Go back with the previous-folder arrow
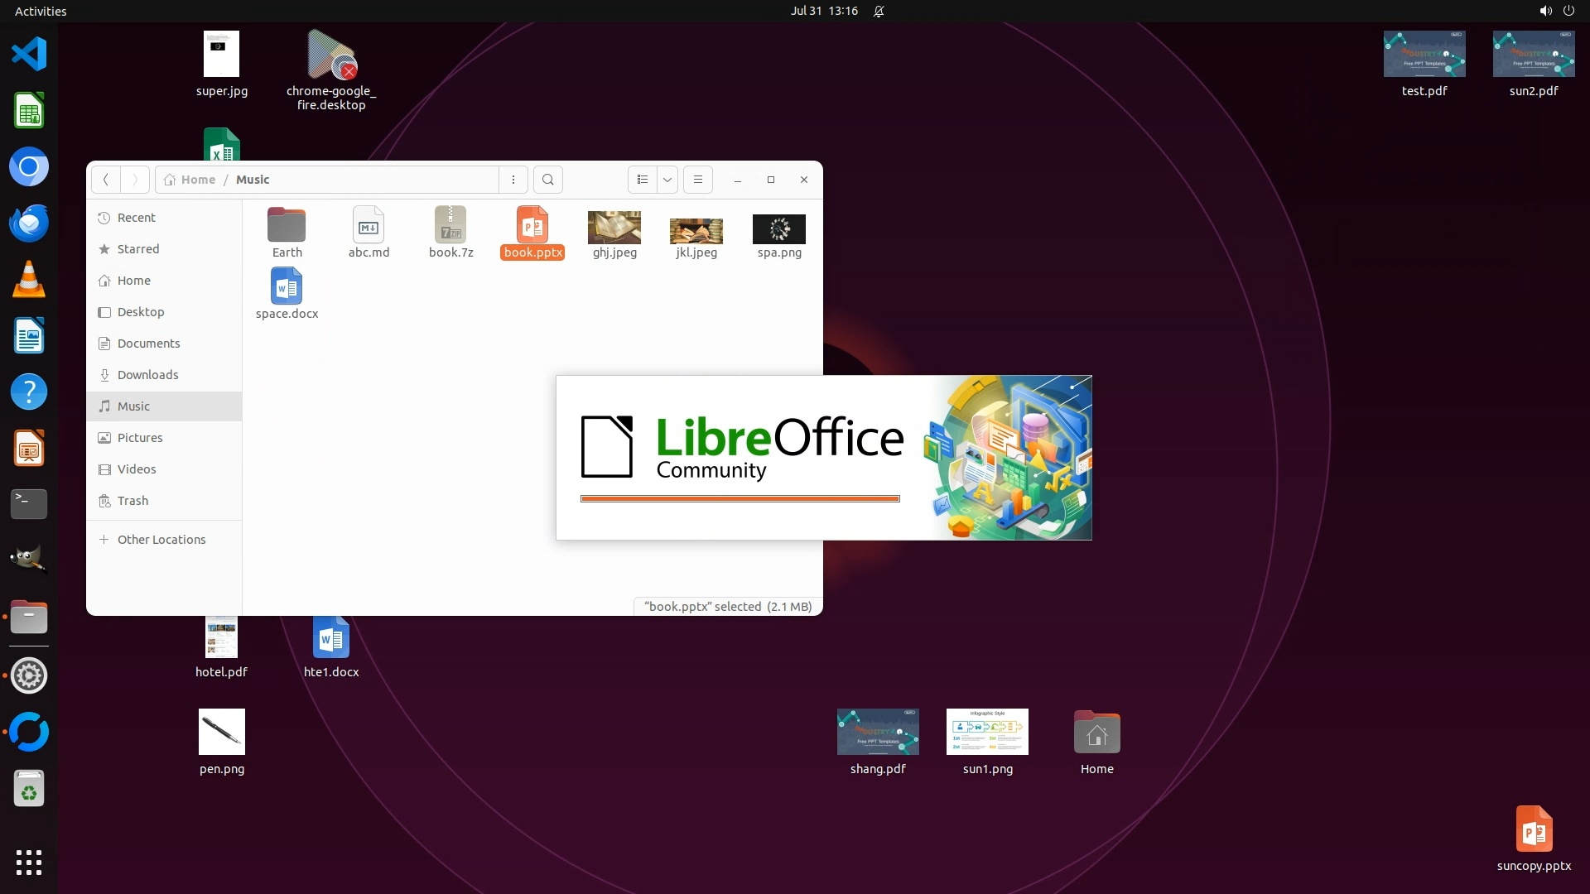The height and width of the screenshot is (894, 1590). coord(105,180)
